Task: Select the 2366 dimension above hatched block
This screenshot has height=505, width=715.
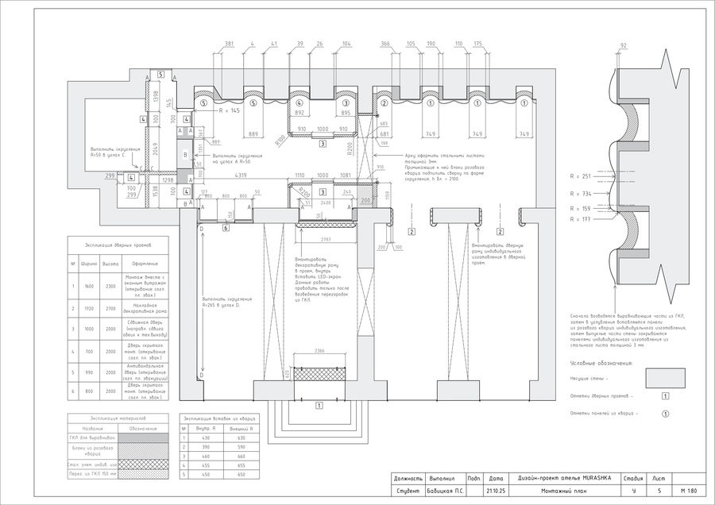Action: [319, 350]
